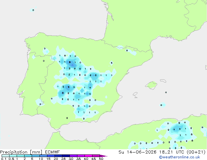Select the 30–35 mm purple legend swatch
Image resolution: width=207 pixels, height=160 pixels.
73,156
